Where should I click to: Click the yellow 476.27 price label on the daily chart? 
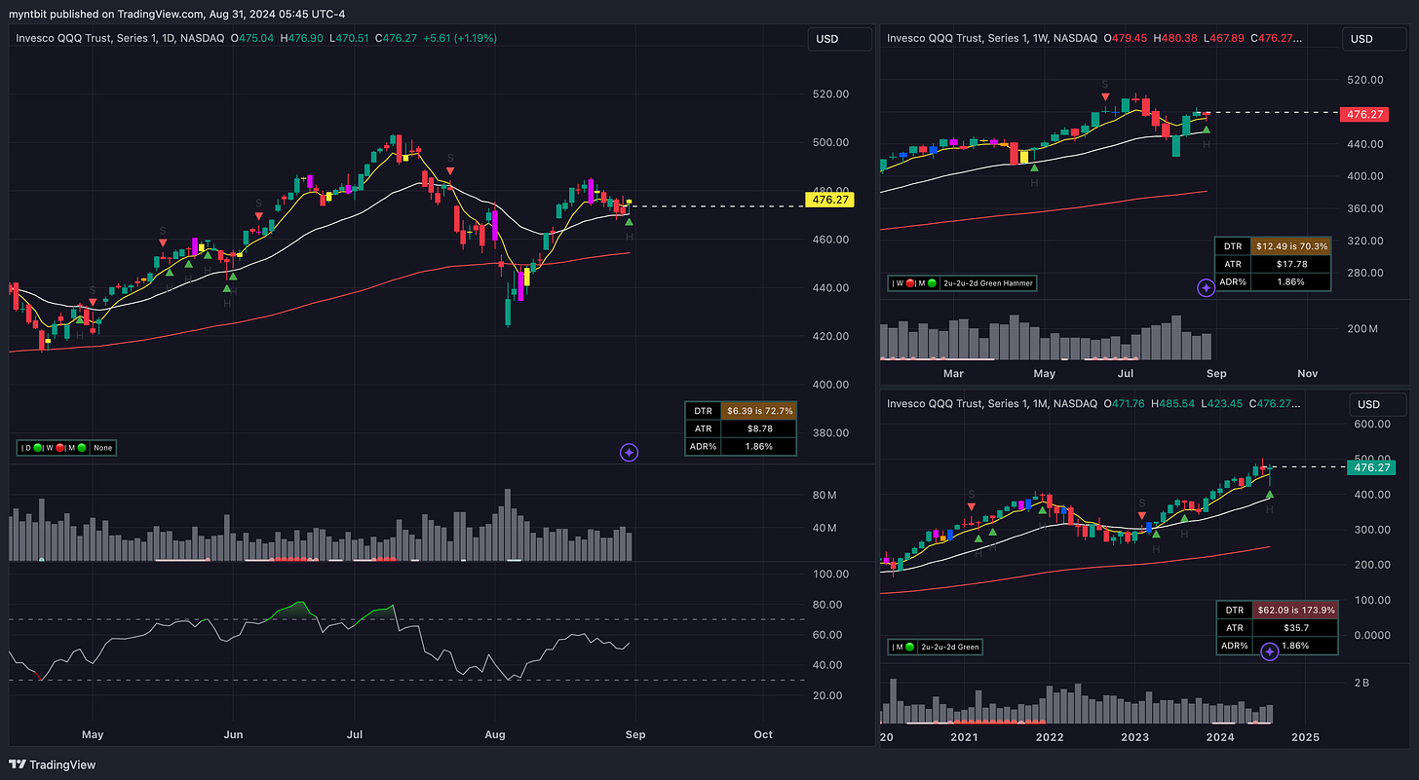829,200
